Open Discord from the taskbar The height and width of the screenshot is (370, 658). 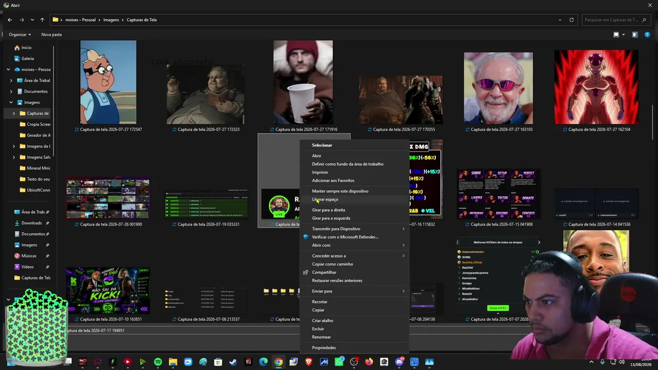399,362
